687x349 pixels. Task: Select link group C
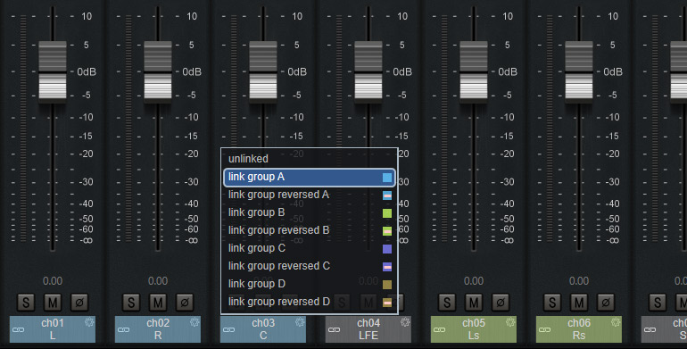[x=310, y=248]
